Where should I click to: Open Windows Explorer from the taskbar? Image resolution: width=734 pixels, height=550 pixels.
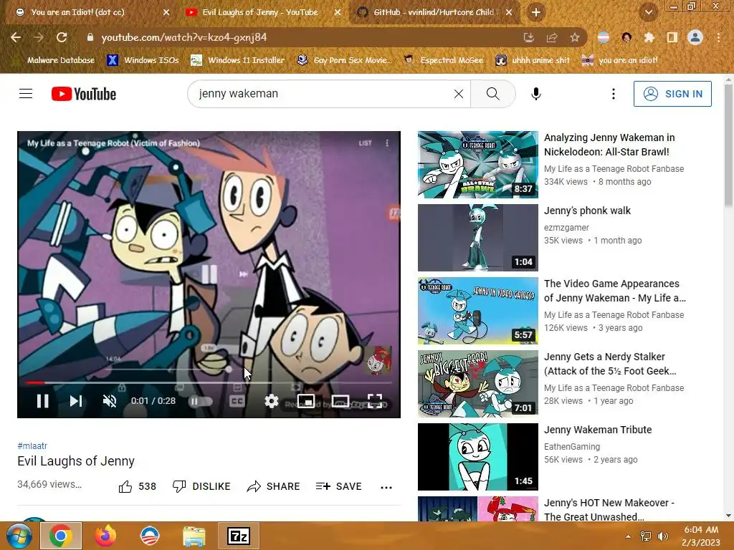194,536
